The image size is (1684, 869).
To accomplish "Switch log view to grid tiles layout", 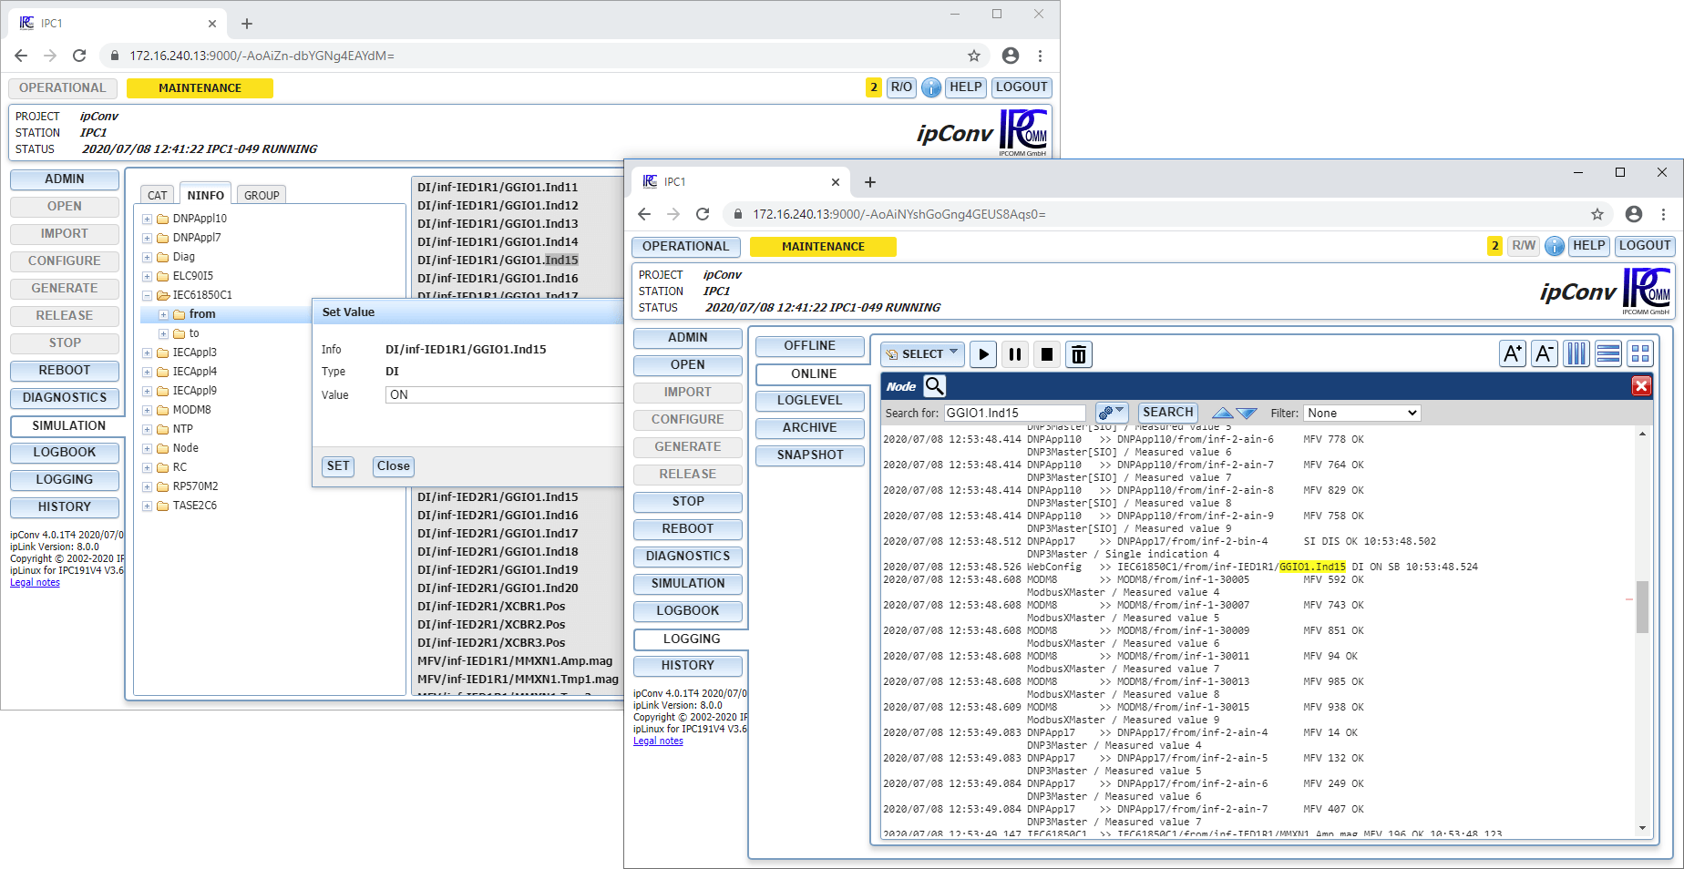I will pos(1640,353).
